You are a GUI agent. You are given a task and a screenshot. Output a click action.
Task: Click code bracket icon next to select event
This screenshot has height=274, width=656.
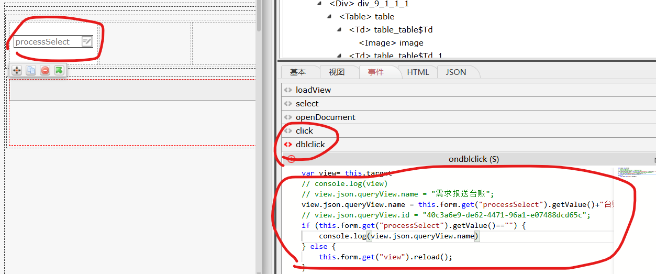click(288, 104)
